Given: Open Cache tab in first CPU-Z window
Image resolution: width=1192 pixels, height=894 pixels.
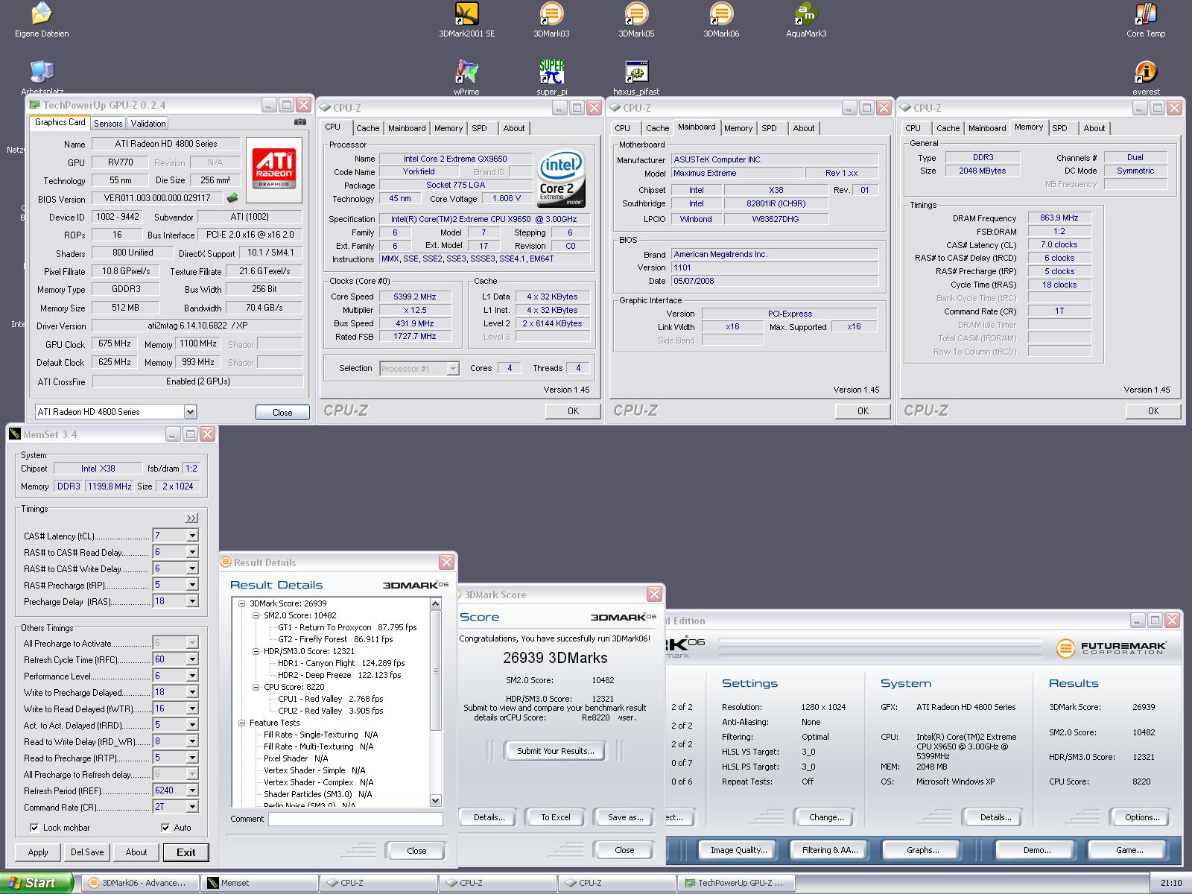Looking at the screenshot, I should click(x=368, y=128).
